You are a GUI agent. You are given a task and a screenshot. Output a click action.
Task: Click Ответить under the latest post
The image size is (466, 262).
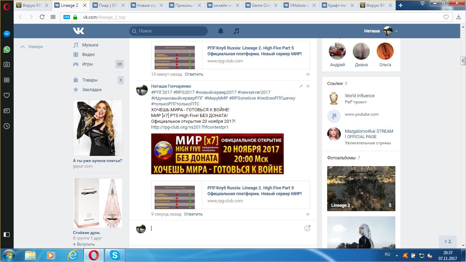pyautogui.click(x=193, y=214)
